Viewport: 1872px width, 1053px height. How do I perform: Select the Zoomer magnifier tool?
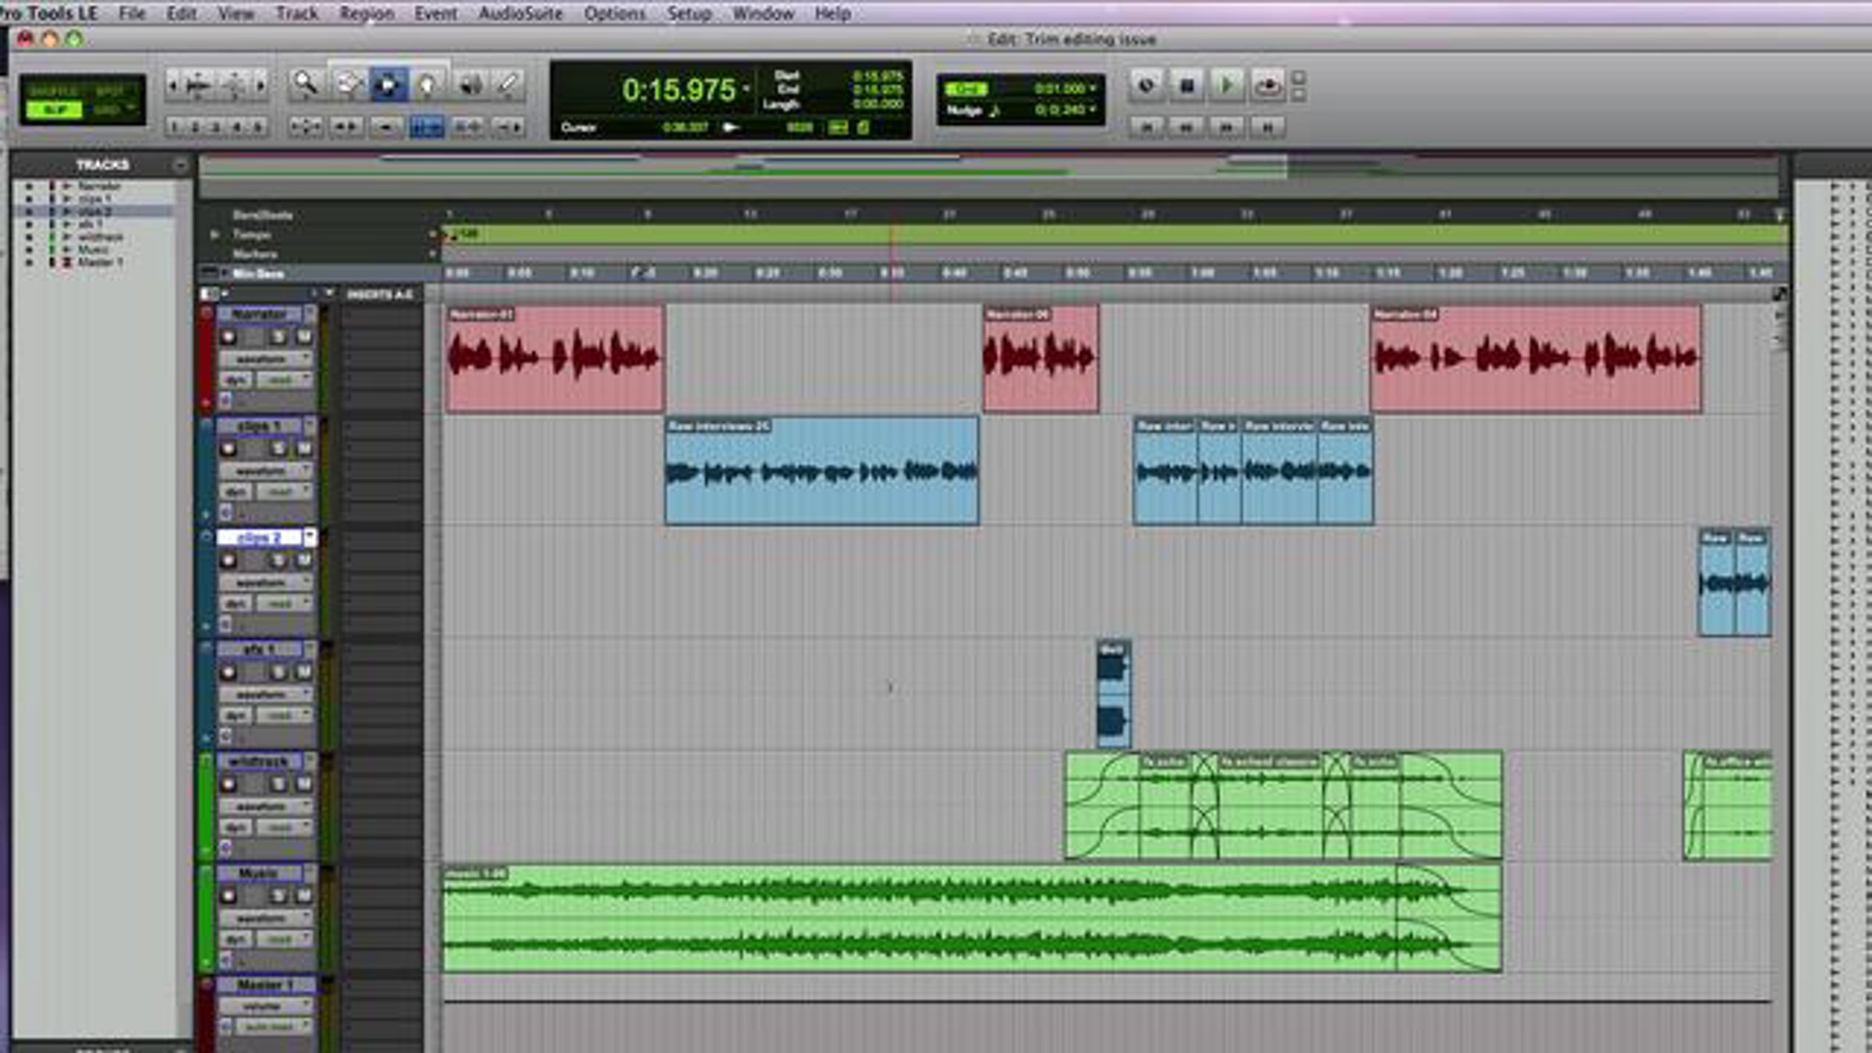(305, 84)
